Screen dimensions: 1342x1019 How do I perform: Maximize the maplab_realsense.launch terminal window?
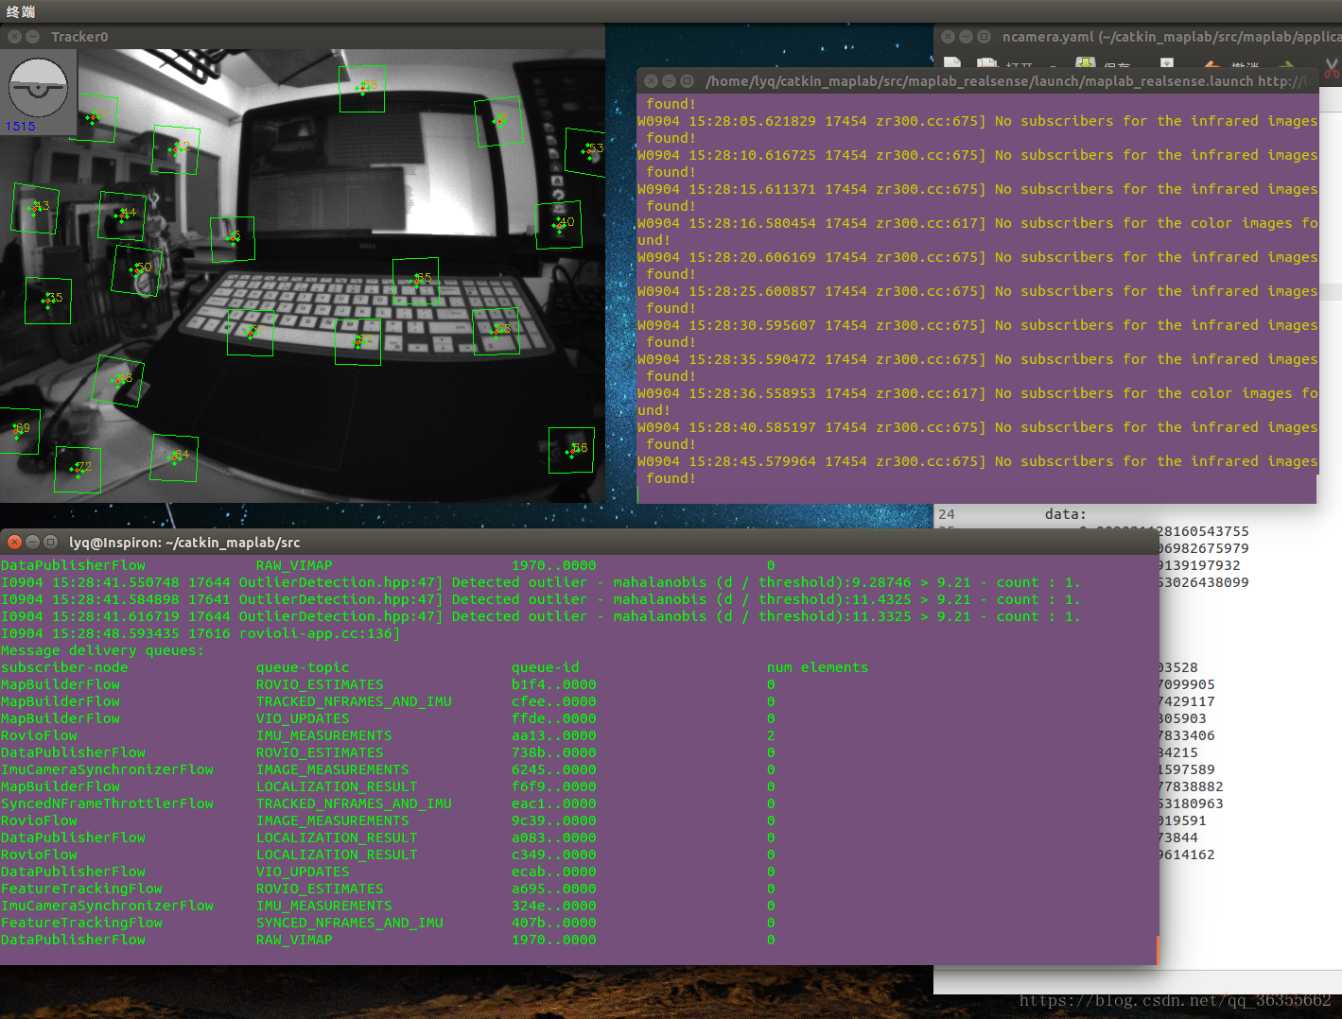(688, 81)
